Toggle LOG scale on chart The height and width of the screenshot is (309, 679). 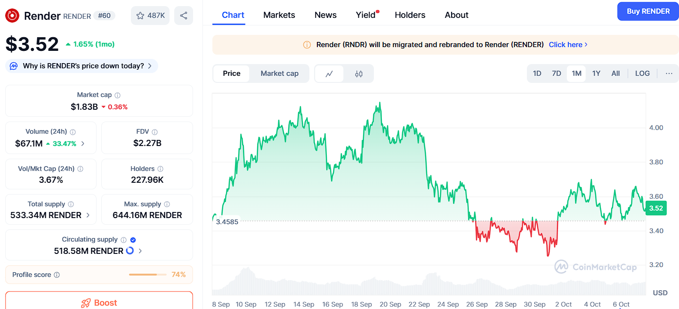[x=642, y=73]
